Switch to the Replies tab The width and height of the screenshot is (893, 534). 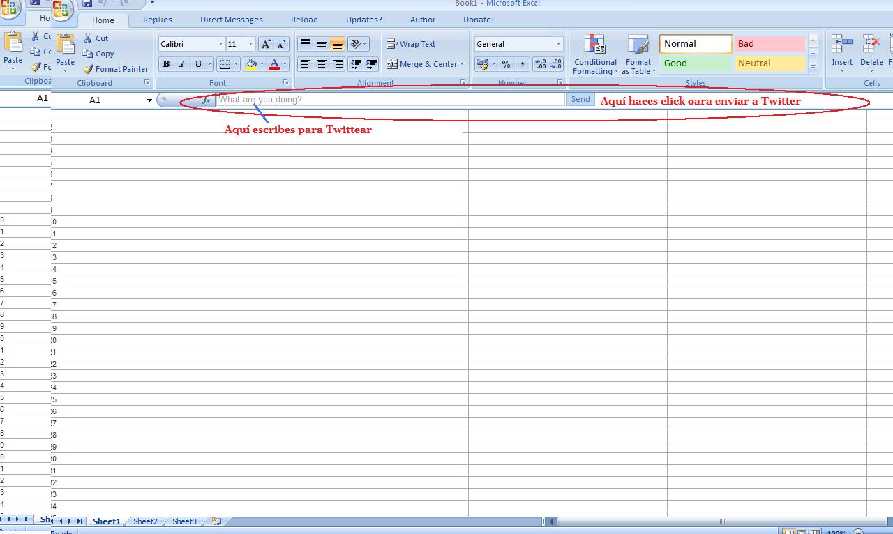(x=157, y=20)
